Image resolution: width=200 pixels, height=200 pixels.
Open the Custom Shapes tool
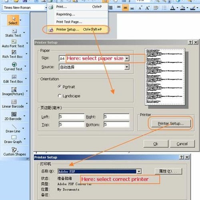14,152
